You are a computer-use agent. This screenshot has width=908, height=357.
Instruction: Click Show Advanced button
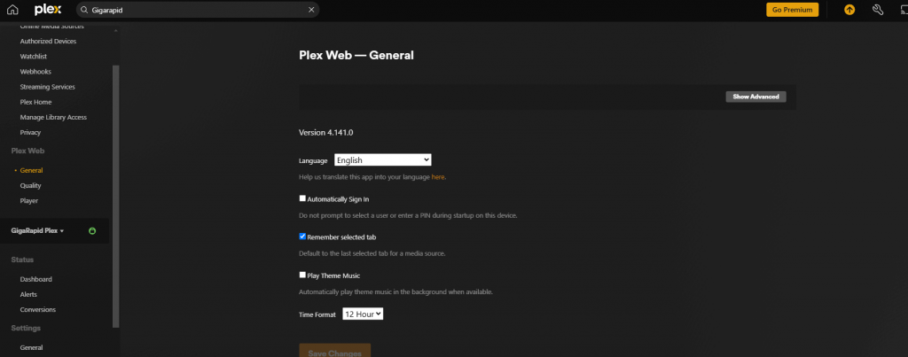(x=755, y=97)
